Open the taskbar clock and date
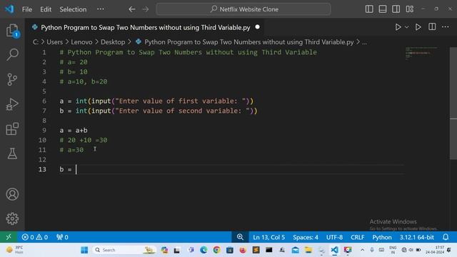457x257 pixels. (x=435, y=250)
